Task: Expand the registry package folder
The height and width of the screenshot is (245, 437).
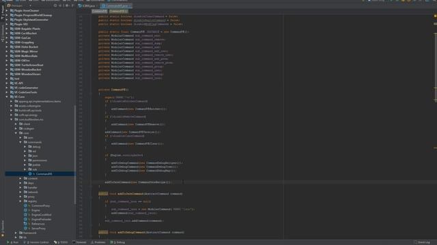Action: [20, 201]
